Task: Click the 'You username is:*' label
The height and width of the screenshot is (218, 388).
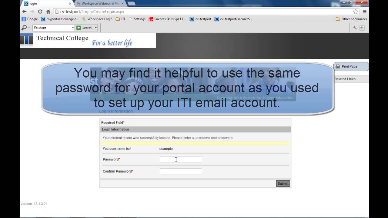Action: click(117, 149)
